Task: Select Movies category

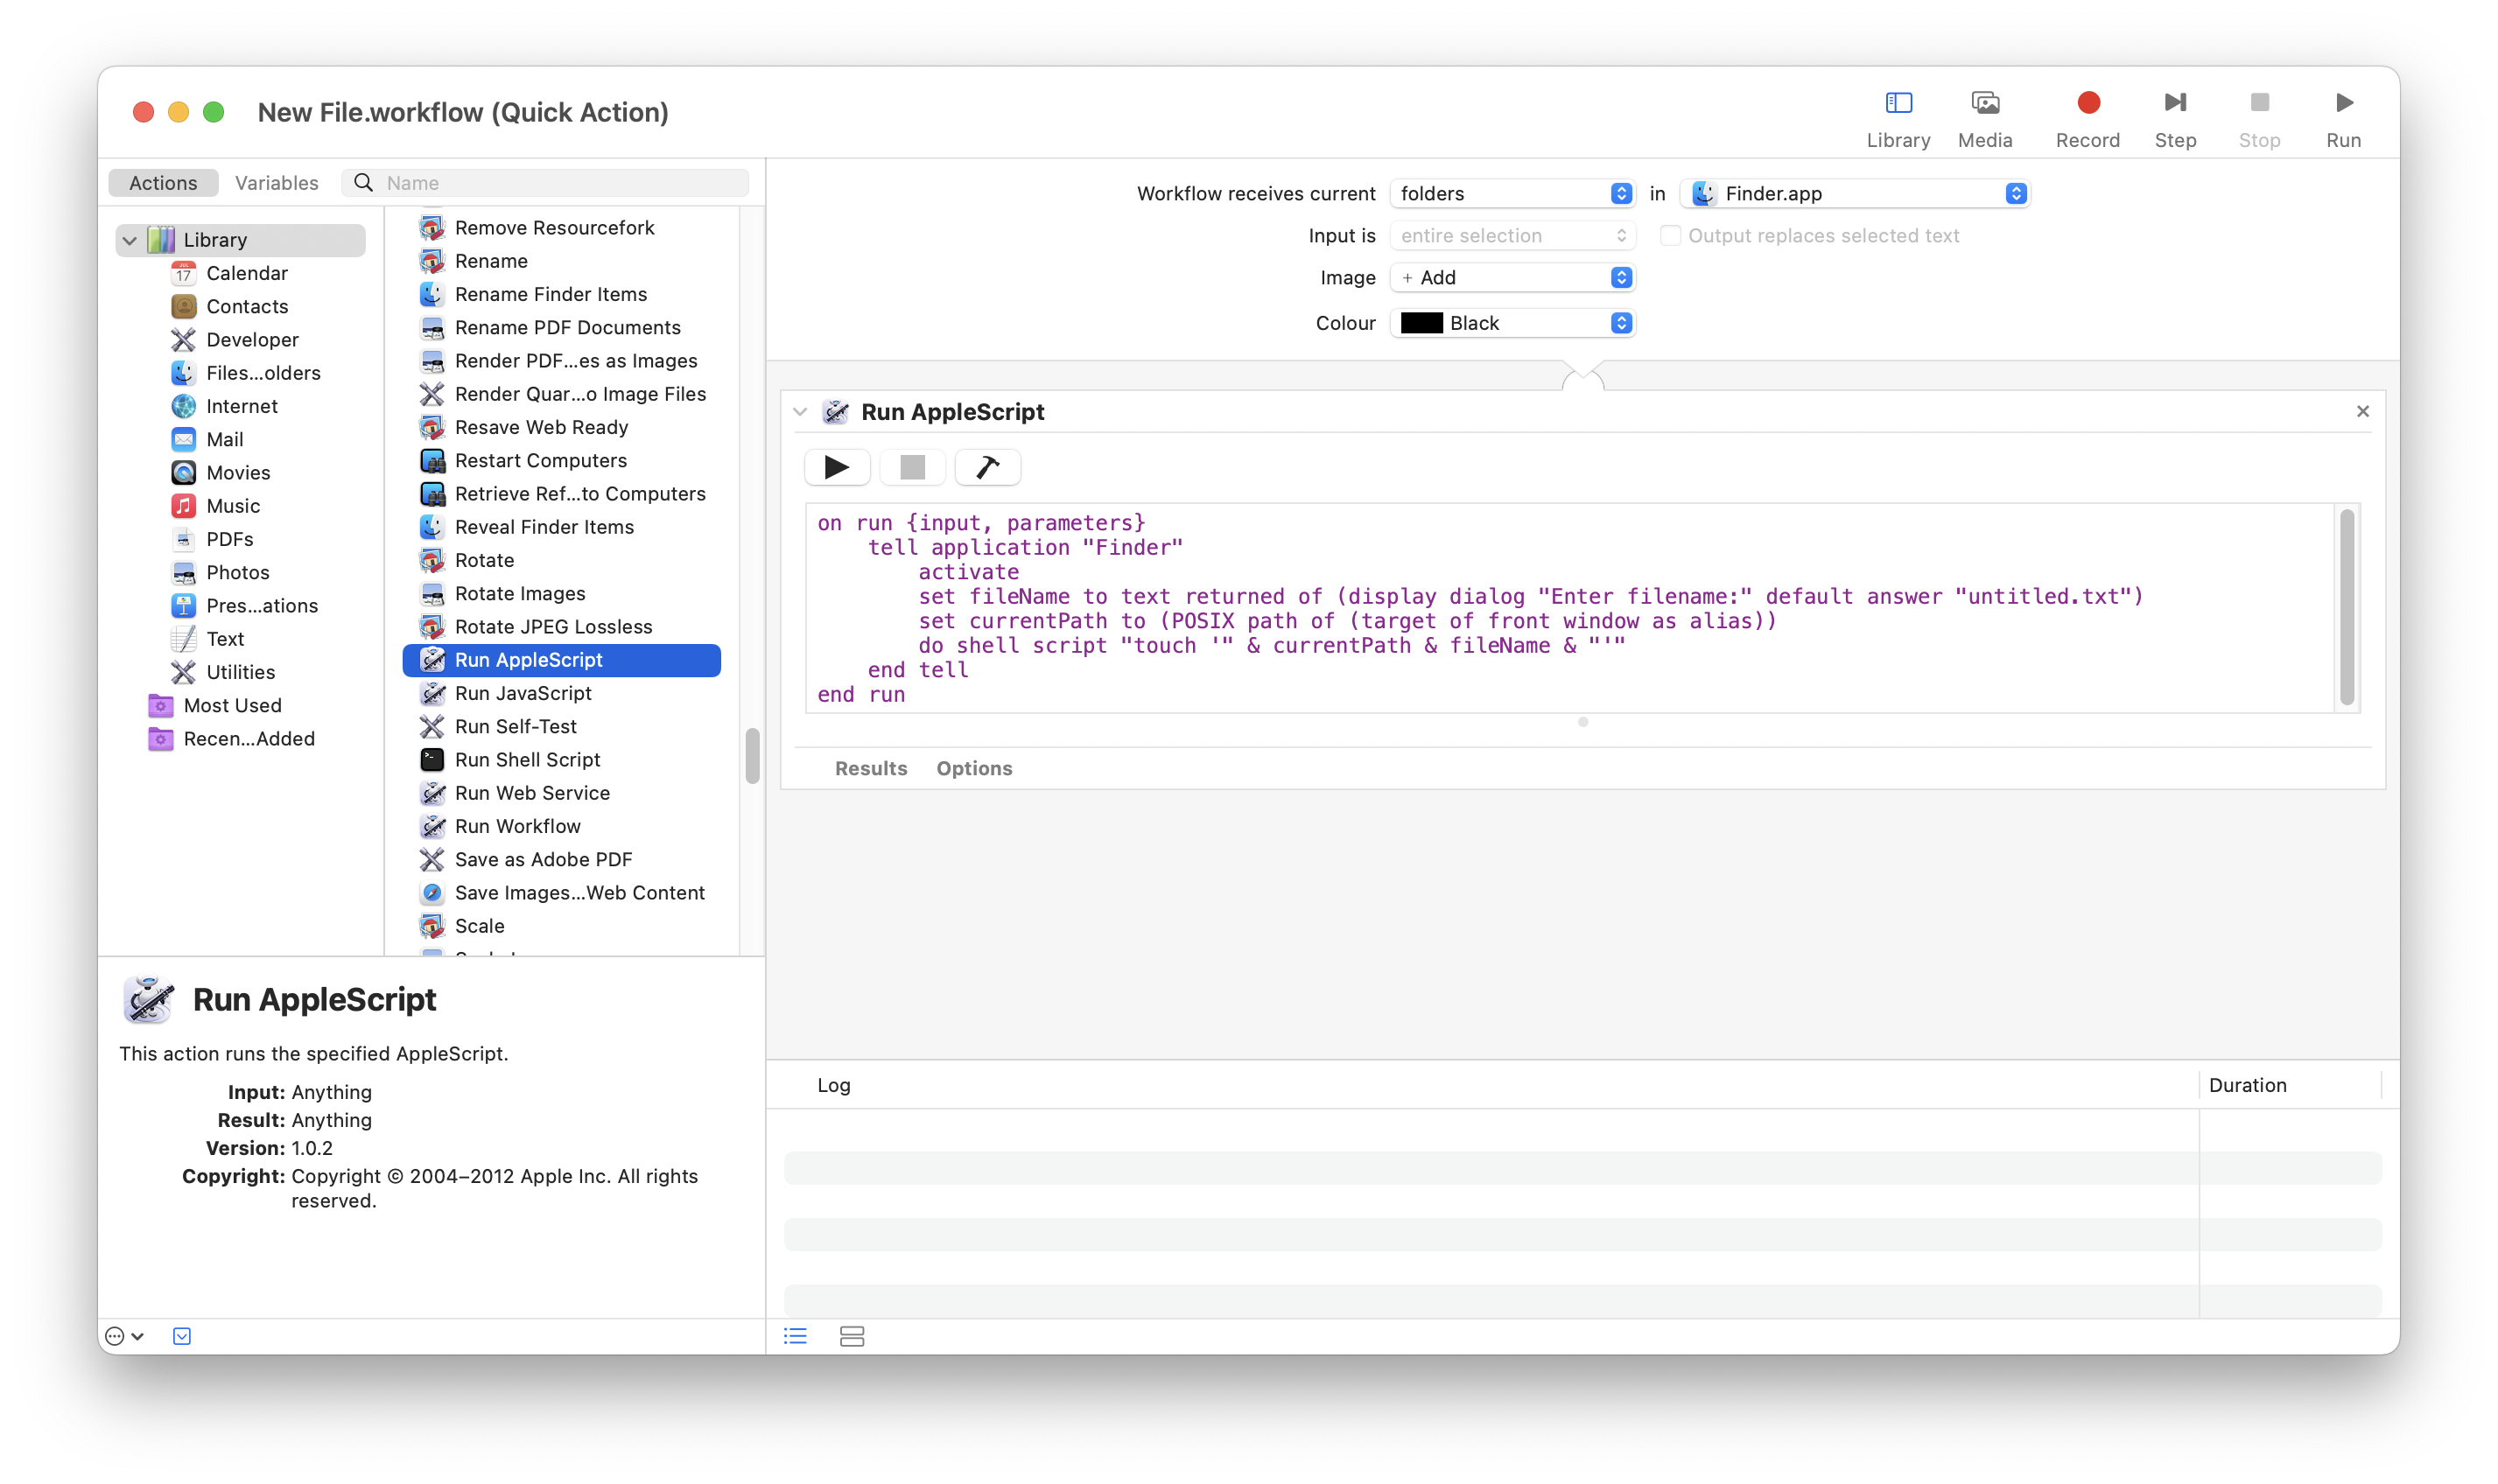Action: click(221, 472)
